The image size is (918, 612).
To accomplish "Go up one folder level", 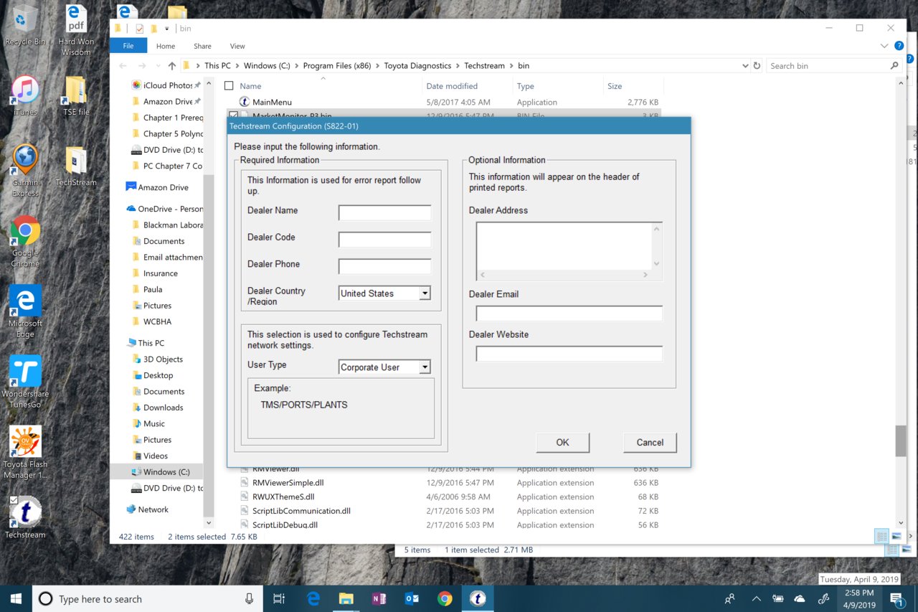I will [172, 65].
